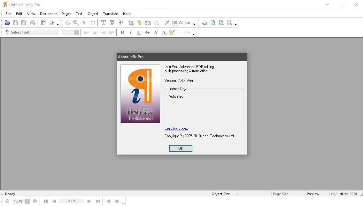Click the extract pages icon
Image resolution: width=363 pixels, height=206 pixels.
(x=221, y=23)
